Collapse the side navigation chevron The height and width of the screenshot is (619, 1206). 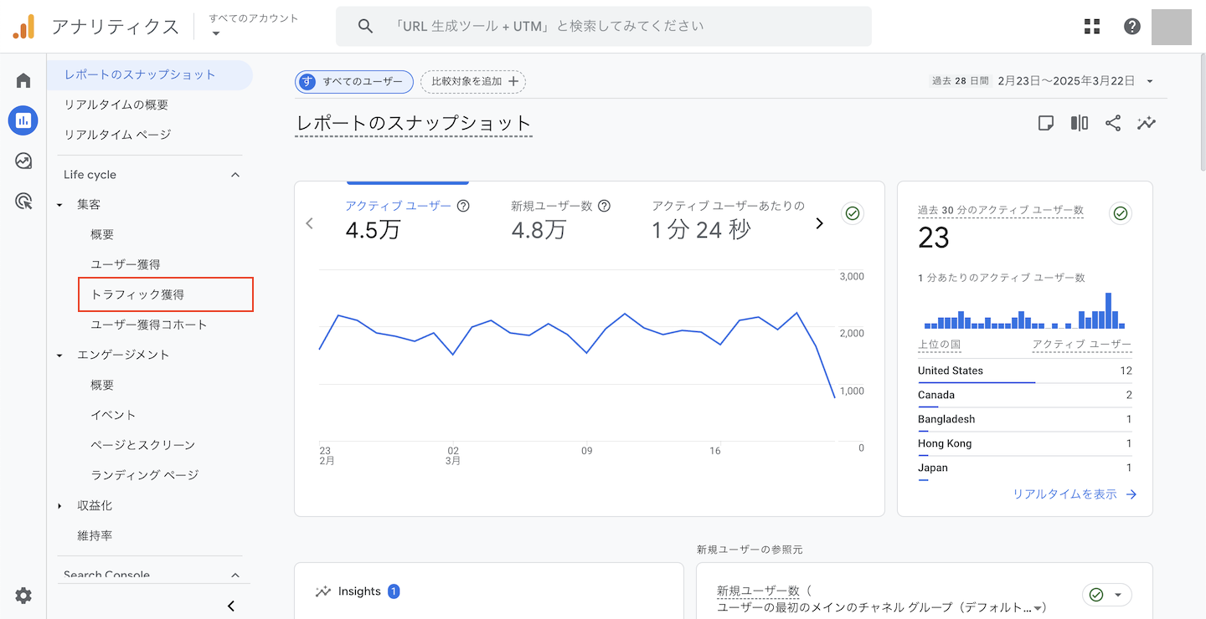click(x=232, y=606)
